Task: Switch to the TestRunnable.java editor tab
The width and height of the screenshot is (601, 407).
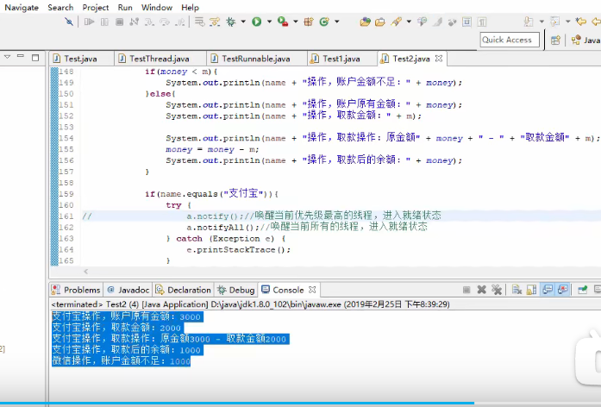Action: pyautogui.click(x=255, y=59)
